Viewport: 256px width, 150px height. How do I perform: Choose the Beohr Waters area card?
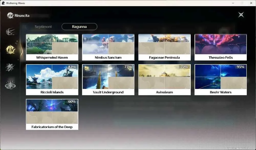pyautogui.click(x=221, y=80)
